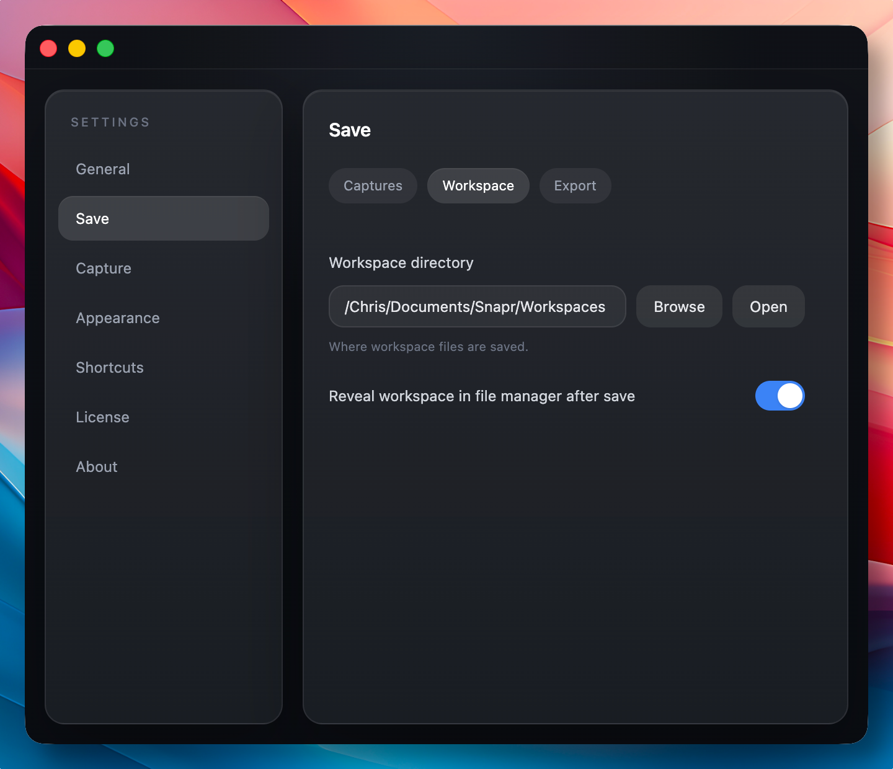Switch to the Captures tab
893x769 pixels.
(372, 185)
